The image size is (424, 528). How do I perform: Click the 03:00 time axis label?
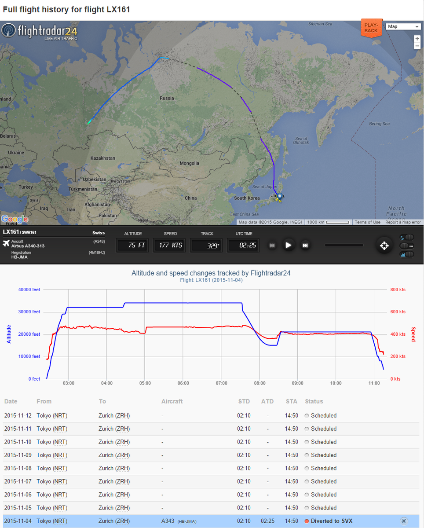pos(69,383)
